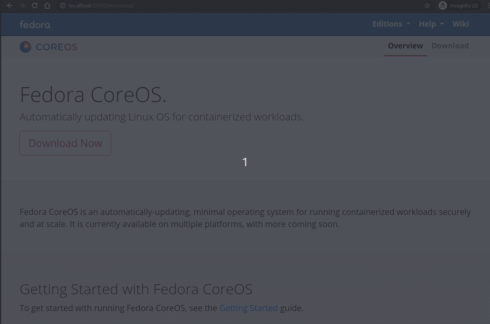Open the browser three-dot menu
This screenshot has height=324, width=490.
[488, 6]
